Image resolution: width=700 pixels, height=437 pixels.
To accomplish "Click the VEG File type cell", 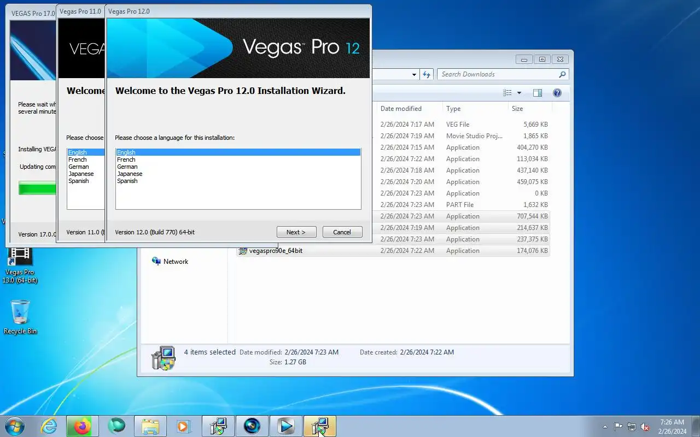I will coord(458,125).
